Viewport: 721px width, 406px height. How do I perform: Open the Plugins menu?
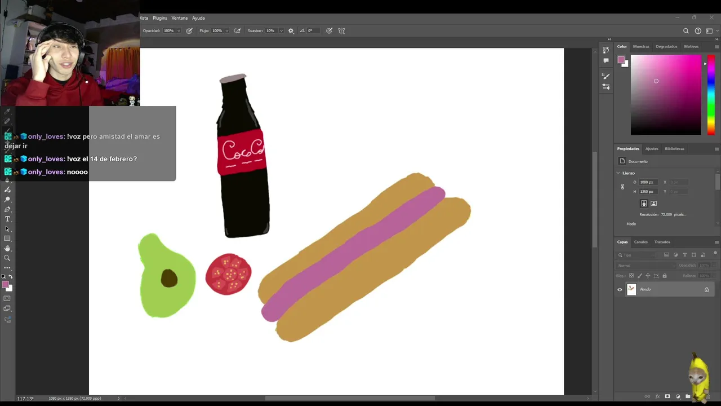tap(160, 18)
